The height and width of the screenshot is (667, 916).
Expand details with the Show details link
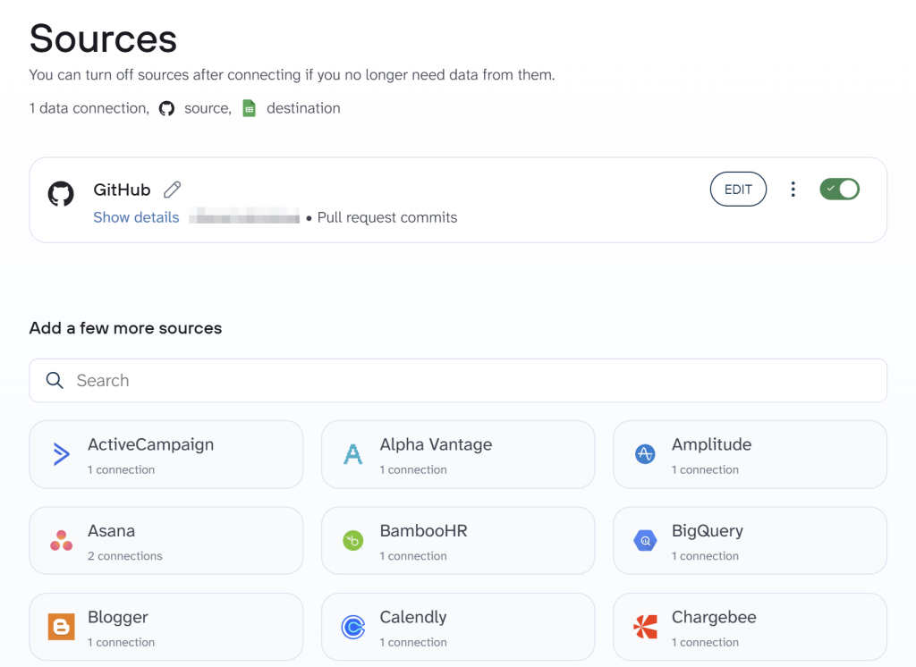pyautogui.click(x=135, y=217)
